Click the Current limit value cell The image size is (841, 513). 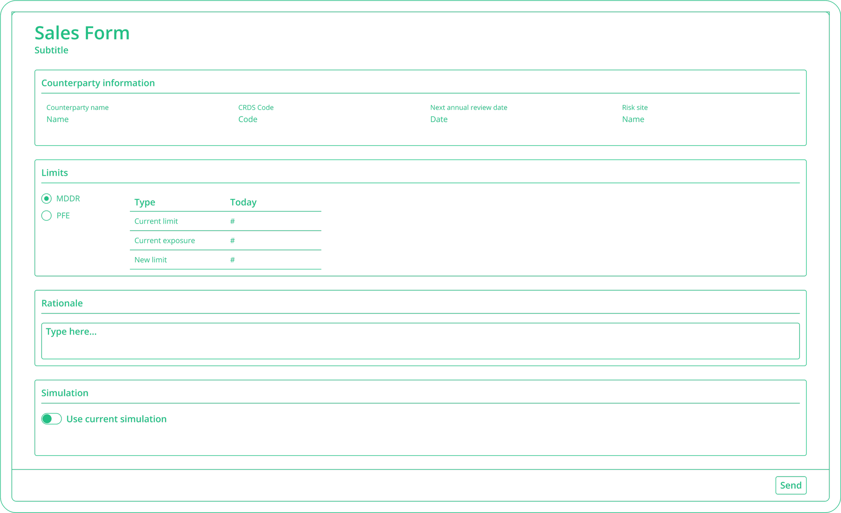click(232, 221)
